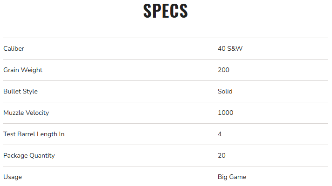This screenshot has height=186, width=332.
Task: Select the 40 S&W caliber value
Action: click(230, 48)
